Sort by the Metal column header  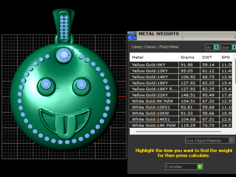(x=154, y=57)
